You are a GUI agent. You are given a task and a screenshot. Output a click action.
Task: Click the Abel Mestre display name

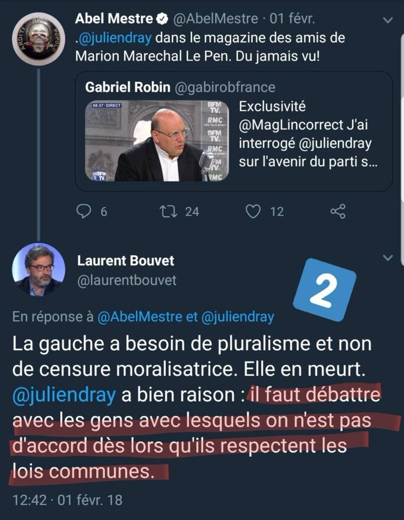[x=113, y=19]
